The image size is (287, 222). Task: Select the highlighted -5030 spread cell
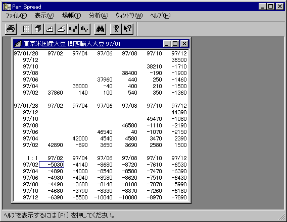(x=52, y=165)
